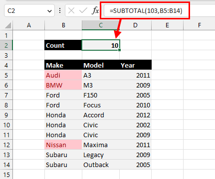Select the Honda cell in row 9

click(63, 115)
